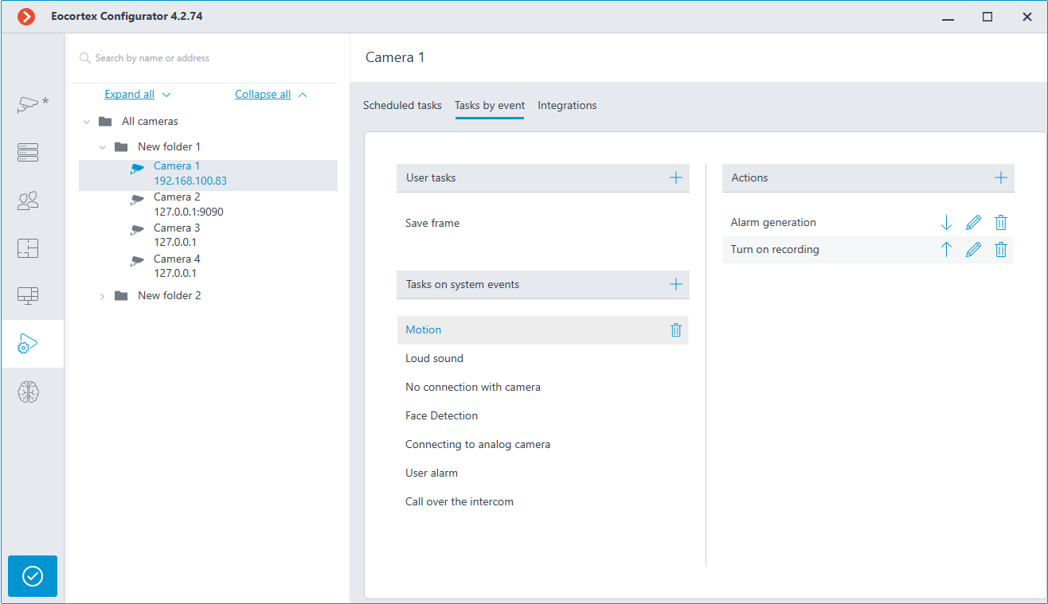Image resolution: width=1048 pixels, height=604 pixels.
Task: Select Camera 1 in the tree
Action: point(208,175)
